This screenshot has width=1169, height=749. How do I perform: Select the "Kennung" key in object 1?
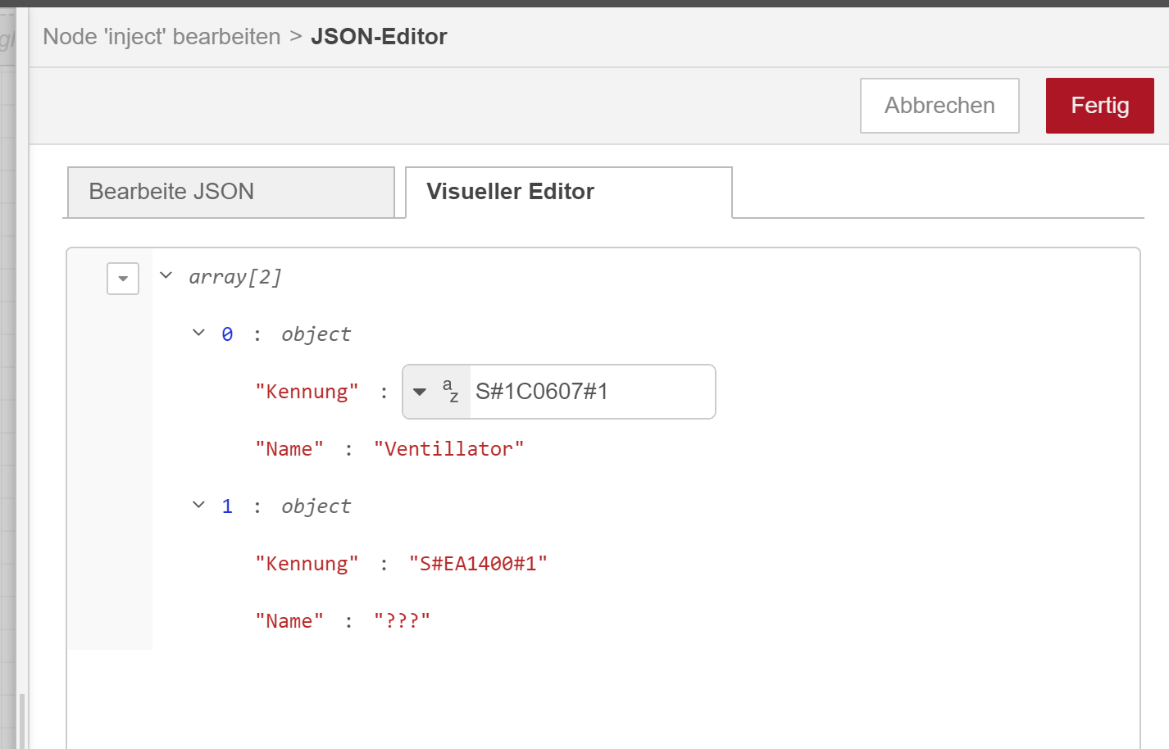tap(307, 564)
